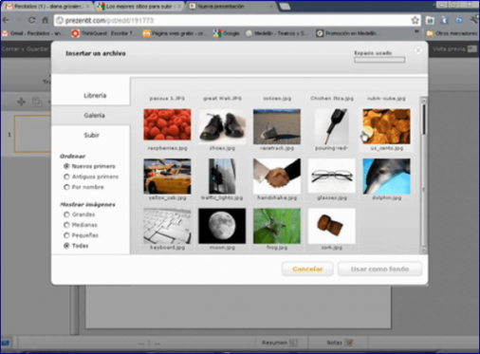This screenshot has width=480, height=354.
Task: Choose Grandes image size option
Action: pos(66,214)
